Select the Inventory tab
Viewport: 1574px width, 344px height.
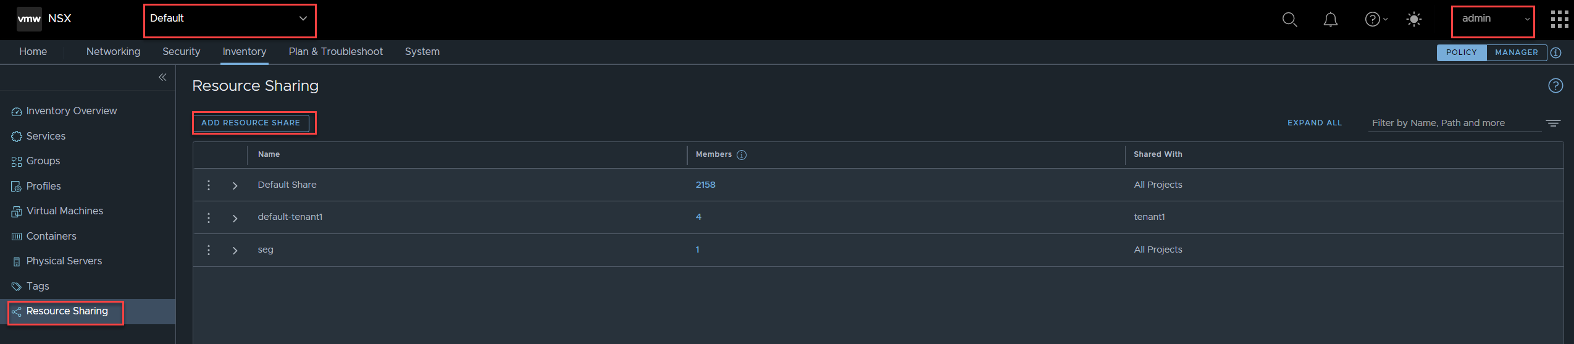(245, 52)
